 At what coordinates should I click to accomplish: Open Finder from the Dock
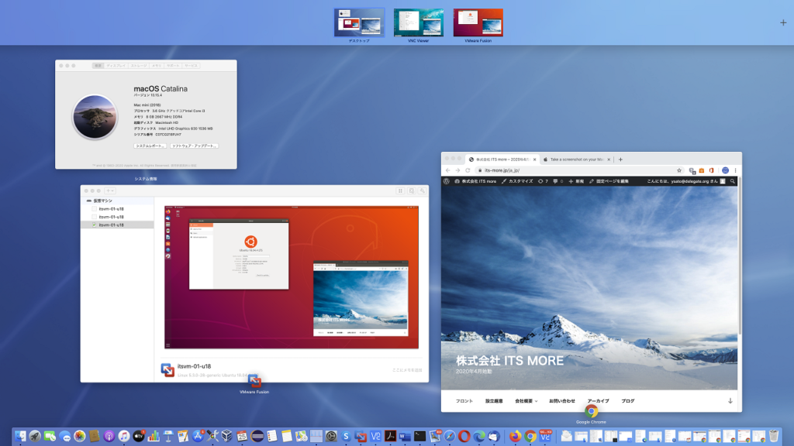pos(21,437)
